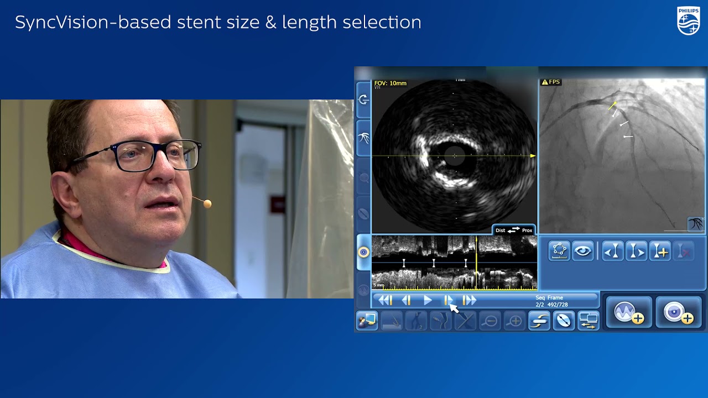Click the dimmed vessel catheter toolbar icon

click(441, 321)
